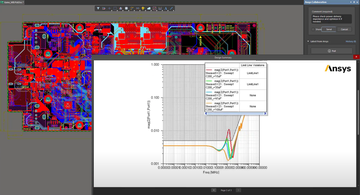This screenshot has width=360, height=195.
Task: Select the differential pair routing icon
Action: click(x=138, y=9)
